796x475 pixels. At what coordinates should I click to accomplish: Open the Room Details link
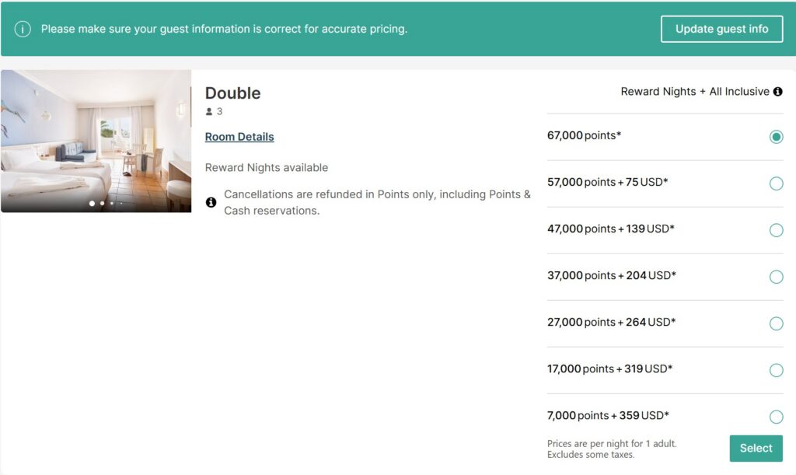click(239, 137)
